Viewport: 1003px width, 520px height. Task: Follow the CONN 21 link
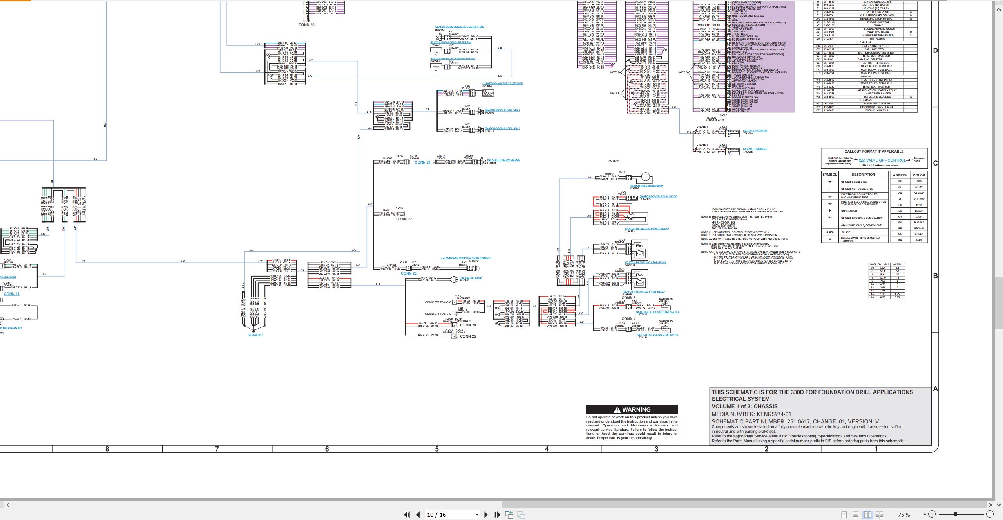(x=422, y=162)
